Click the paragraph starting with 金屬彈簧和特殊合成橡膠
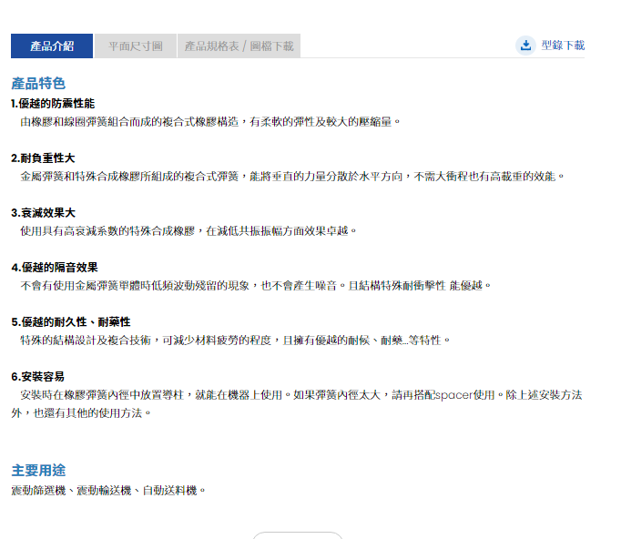Screen dimensions: 621x539 (291, 176)
